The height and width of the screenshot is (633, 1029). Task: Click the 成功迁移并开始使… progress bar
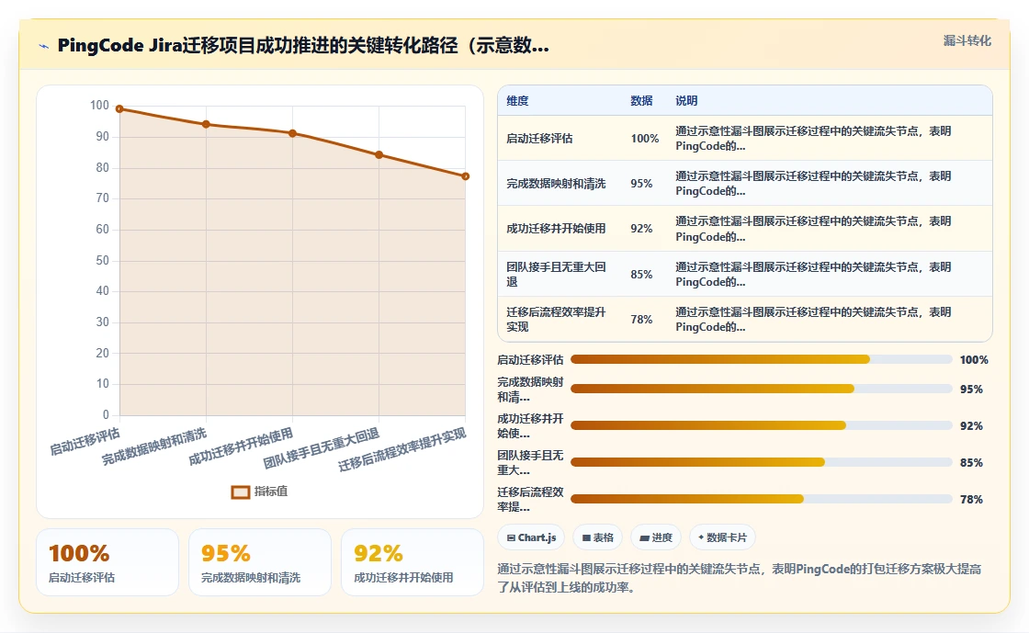pyautogui.click(x=762, y=425)
